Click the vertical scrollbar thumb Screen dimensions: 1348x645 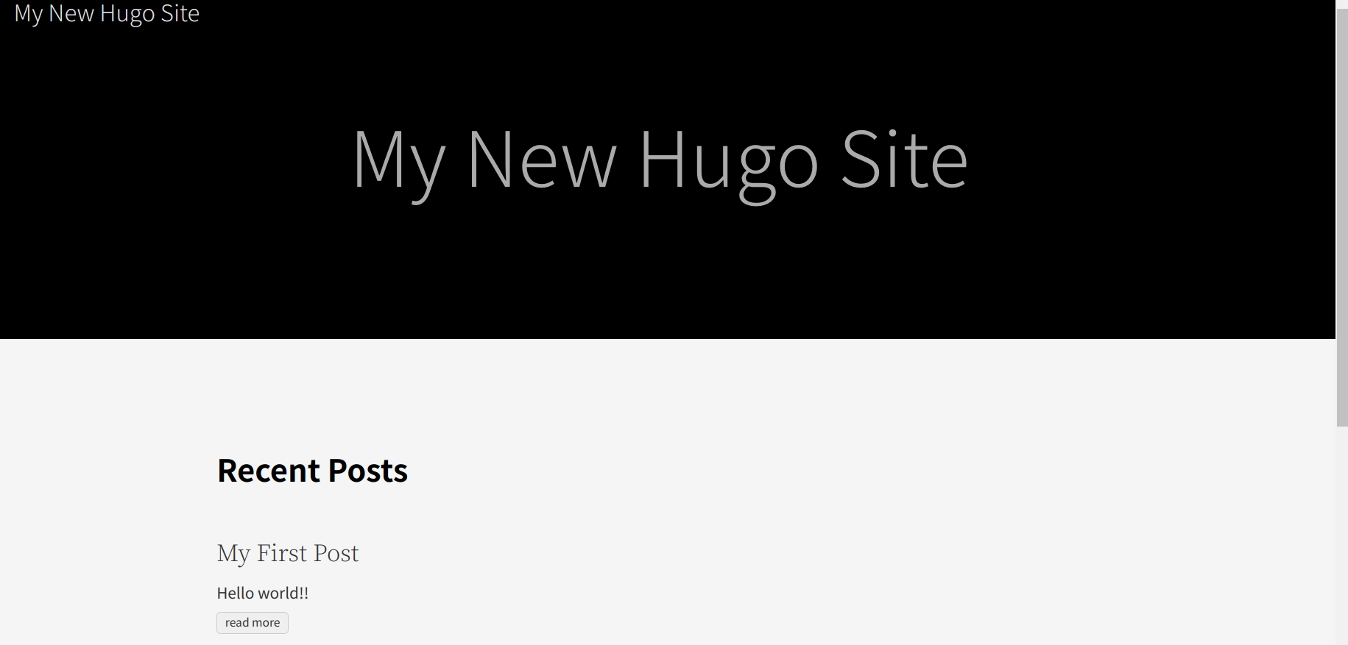(x=1342, y=213)
